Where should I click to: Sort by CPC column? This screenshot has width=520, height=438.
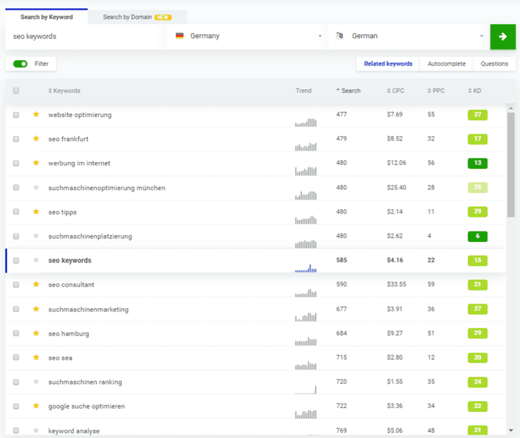tap(395, 90)
